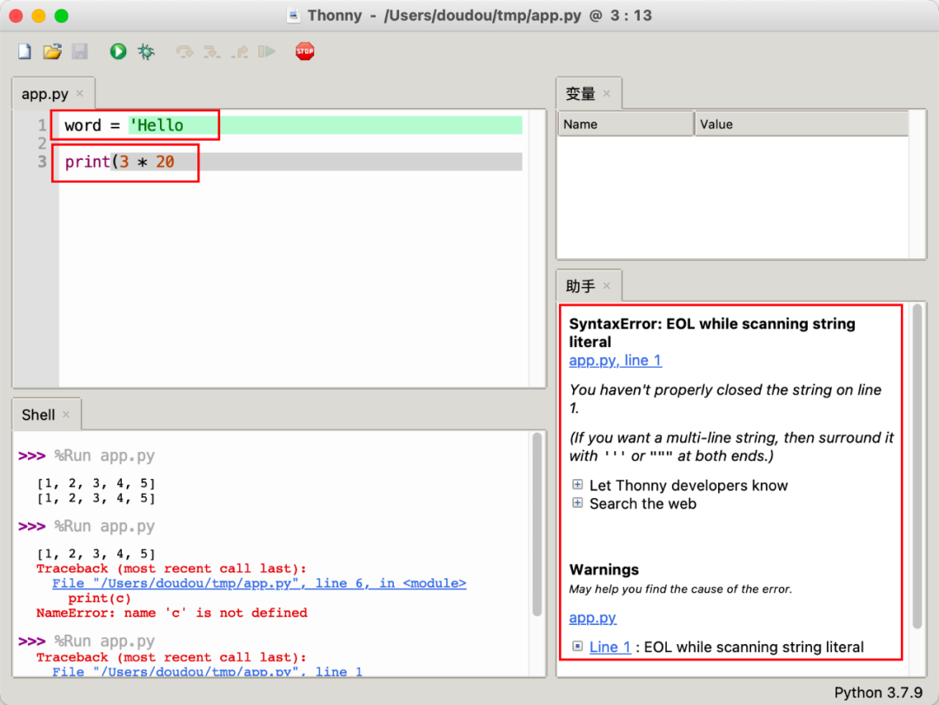Click the Resume debugging icon

[x=267, y=52]
